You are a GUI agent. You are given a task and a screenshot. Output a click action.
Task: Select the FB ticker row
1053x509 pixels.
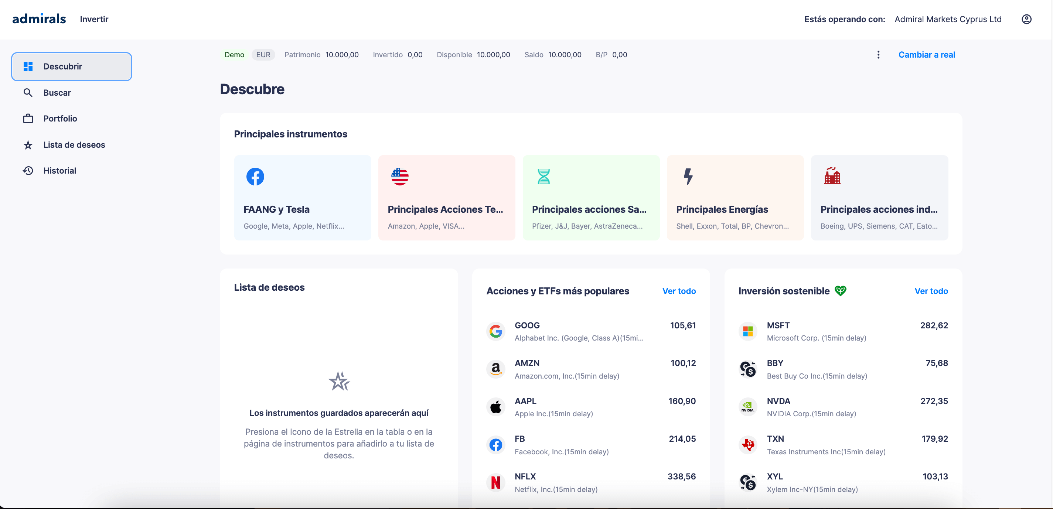[x=591, y=444]
